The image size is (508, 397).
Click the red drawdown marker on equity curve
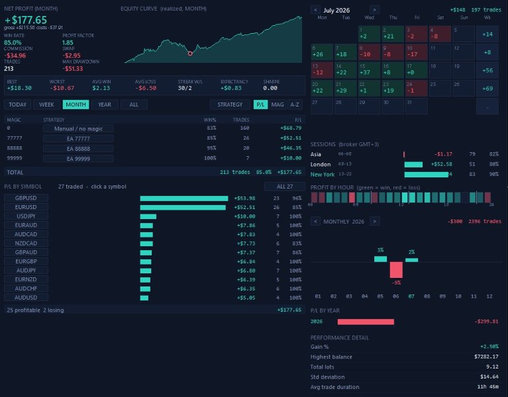[x=190, y=54]
